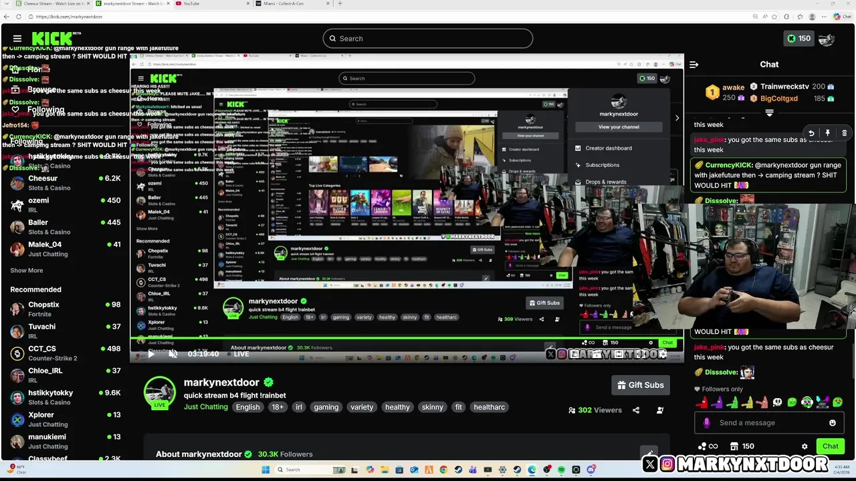856x481 pixels.
Task: Click the reply arrow on hovered message
Action: click(811, 133)
